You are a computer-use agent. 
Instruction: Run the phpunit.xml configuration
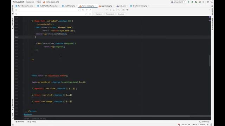(x=189, y=2)
